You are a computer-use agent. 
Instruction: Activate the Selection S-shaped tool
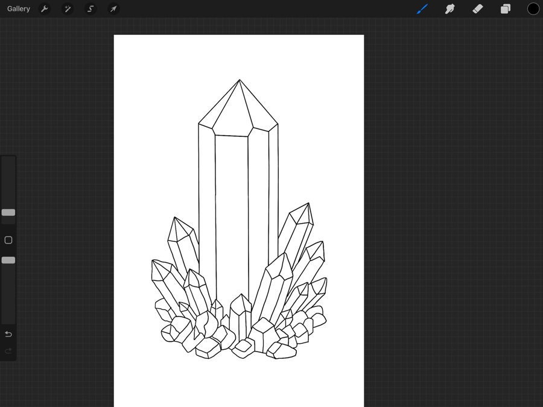[91, 9]
